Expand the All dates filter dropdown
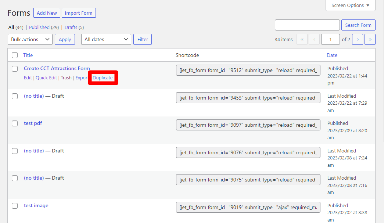 point(106,39)
